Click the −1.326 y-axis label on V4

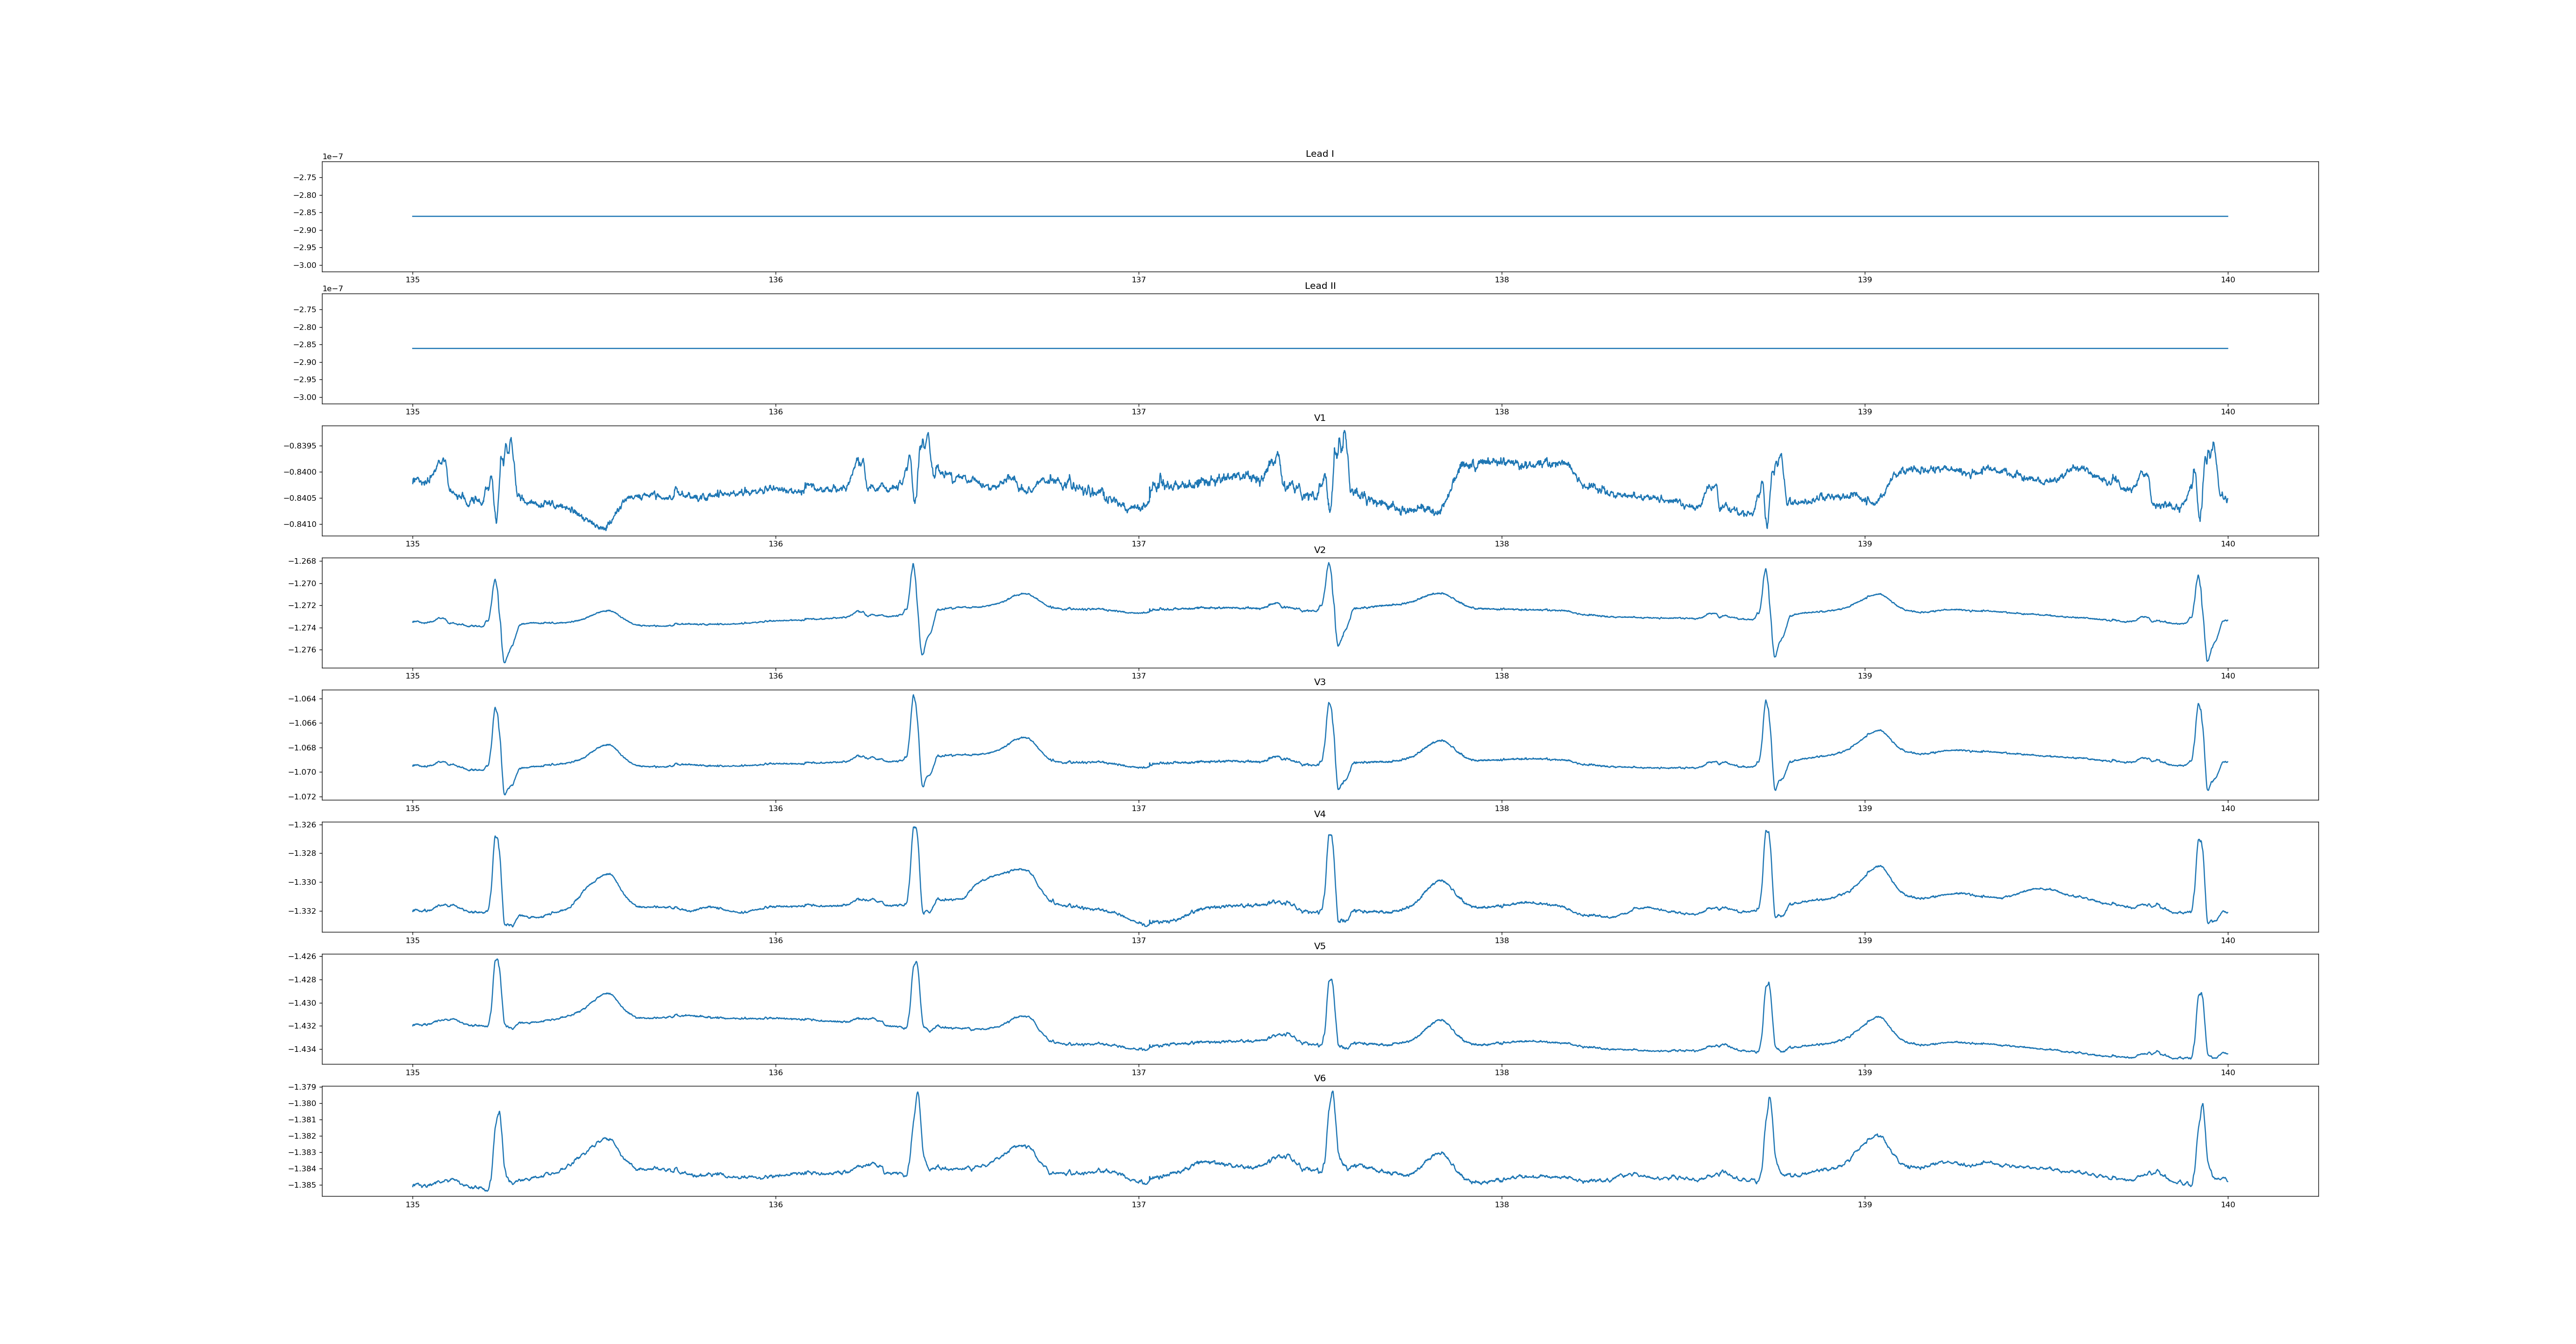pos(302,825)
